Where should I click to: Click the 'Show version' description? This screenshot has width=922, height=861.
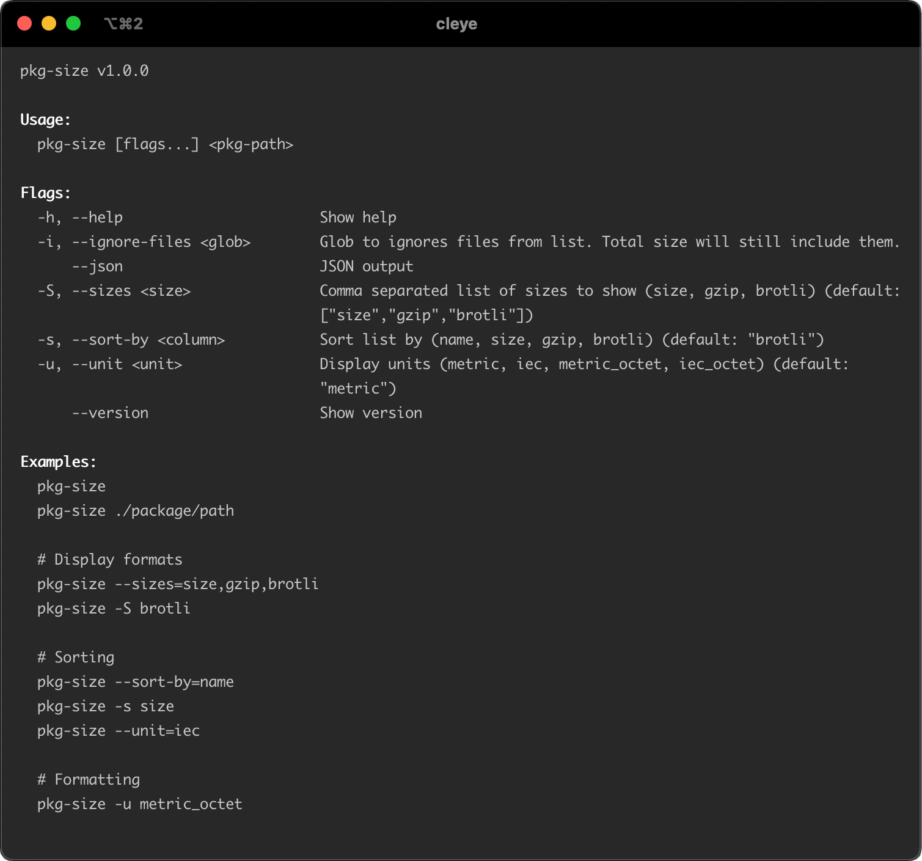(x=371, y=413)
